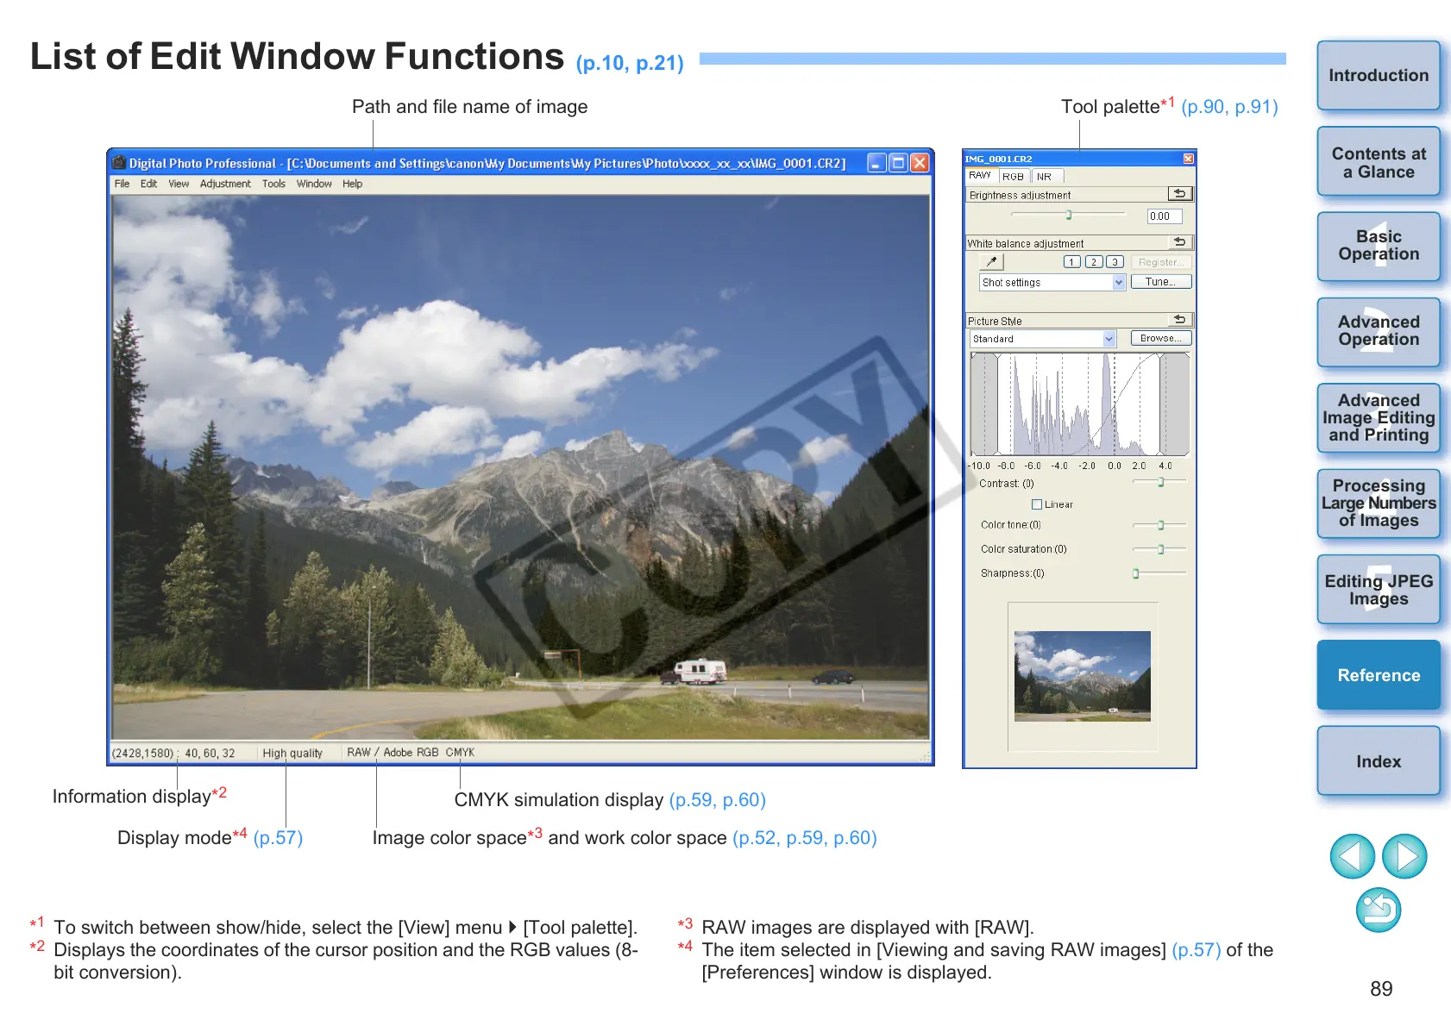Follow the (p.57) link in footnote 4
This screenshot has height=1026, width=1451.
(x=1197, y=950)
